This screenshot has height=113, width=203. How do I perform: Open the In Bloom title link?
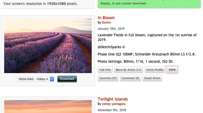pos(106,18)
